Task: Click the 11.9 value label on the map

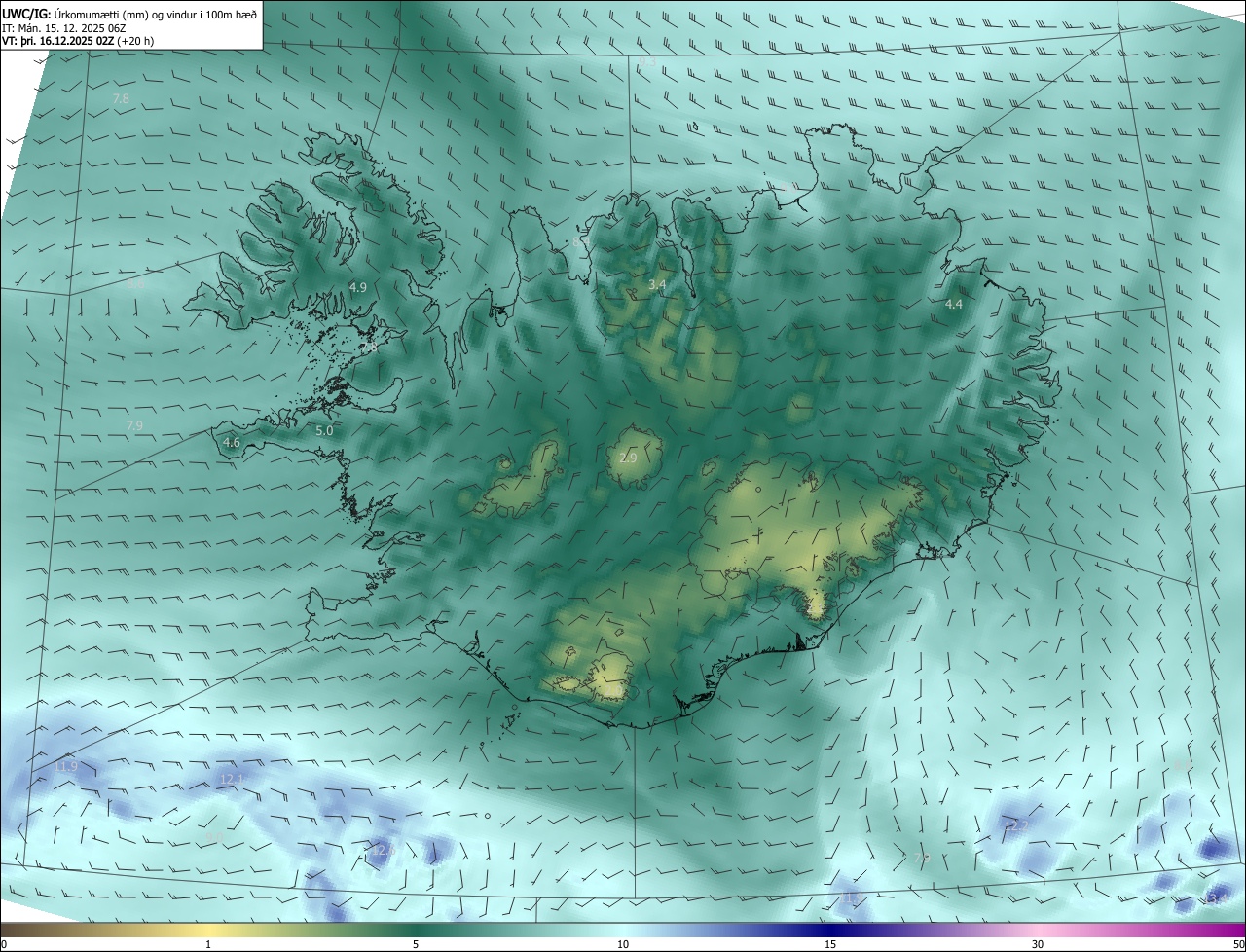Action: pos(65,767)
